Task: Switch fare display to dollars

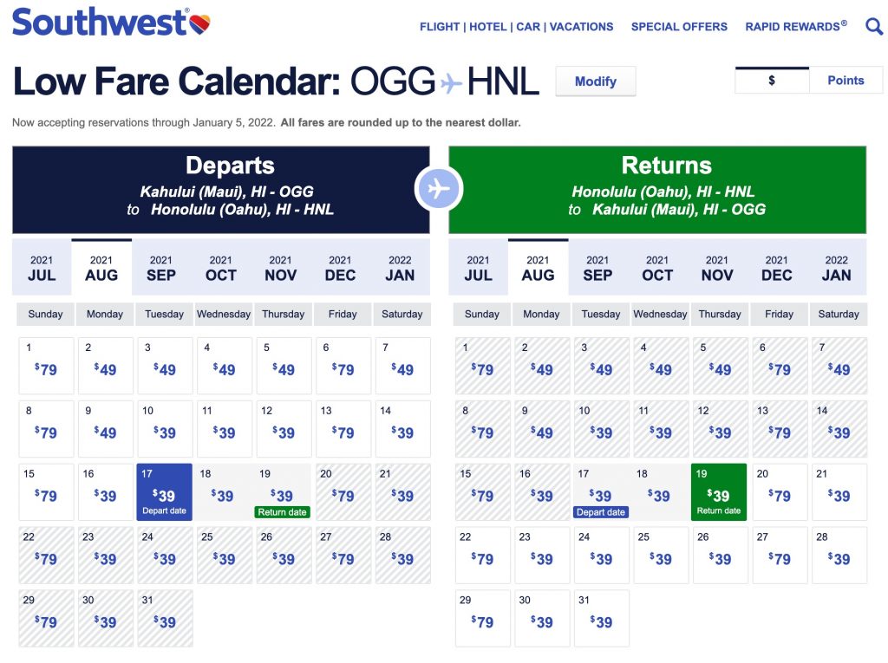Action: (772, 81)
